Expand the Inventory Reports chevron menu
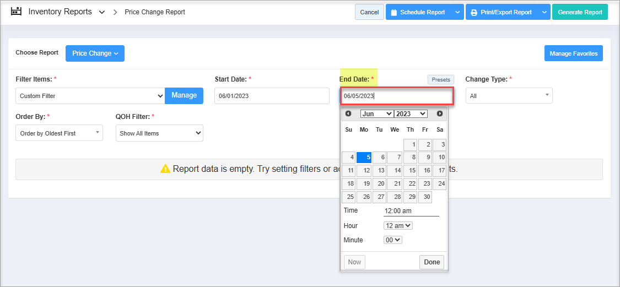This screenshot has height=287, width=620. tap(102, 12)
